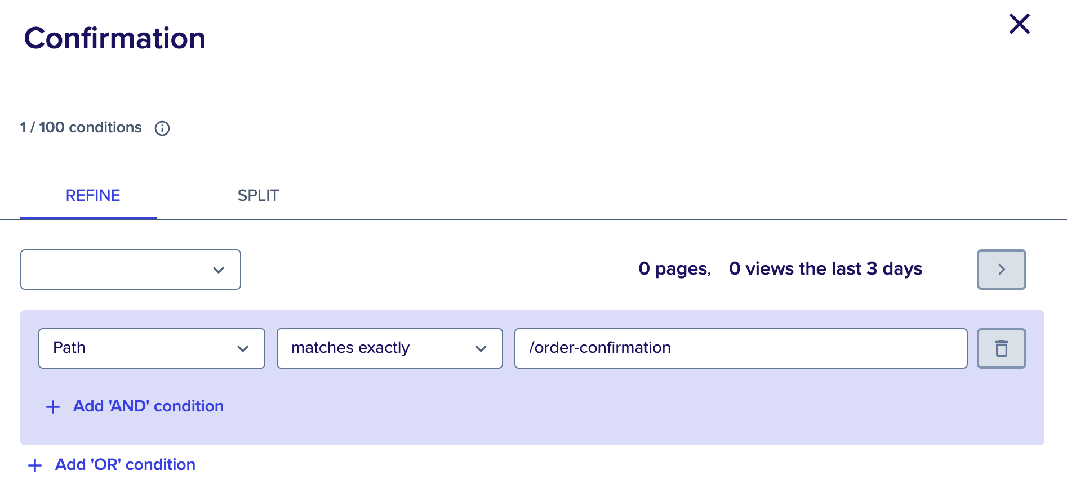1067x484 pixels.
Task: Click the chevron in "matches exactly" dropdown
Action: [x=481, y=349]
